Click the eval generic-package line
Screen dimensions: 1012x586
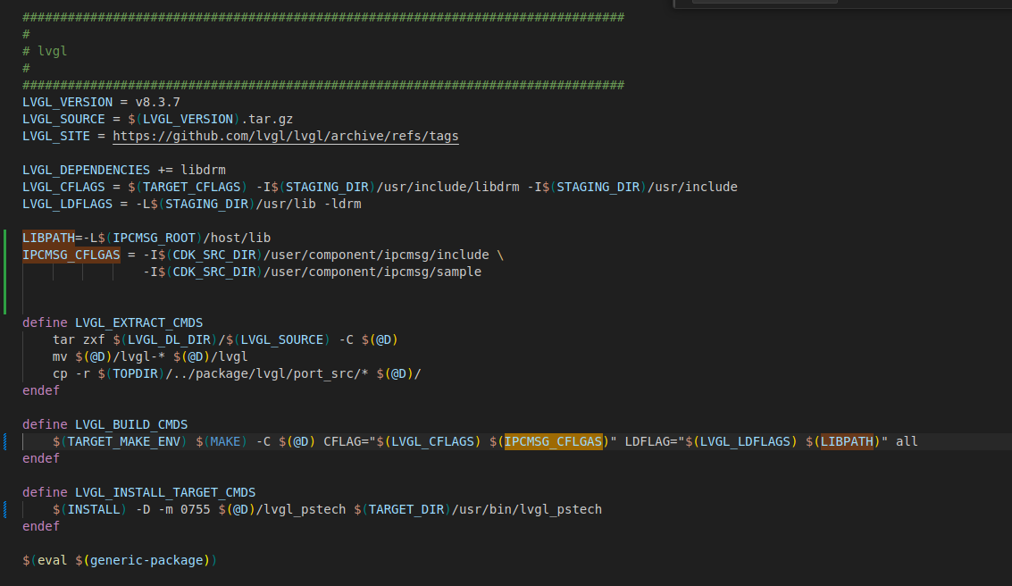point(120,560)
